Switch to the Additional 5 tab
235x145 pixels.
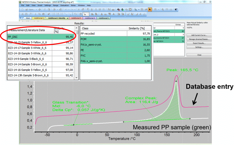(x=104, y=18)
